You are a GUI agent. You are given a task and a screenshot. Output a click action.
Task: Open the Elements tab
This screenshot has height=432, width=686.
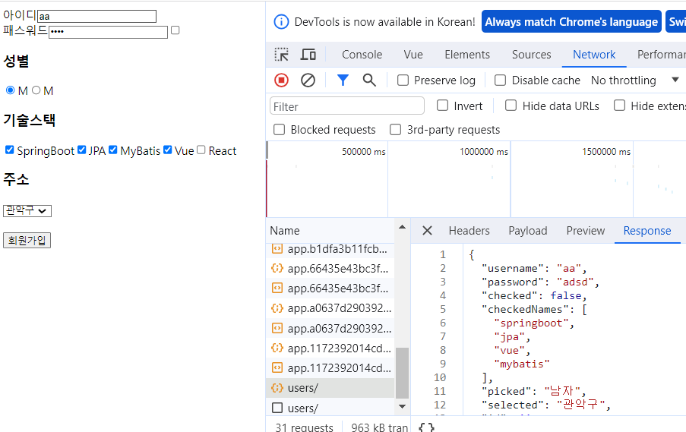pyautogui.click(x=467, y=55)
